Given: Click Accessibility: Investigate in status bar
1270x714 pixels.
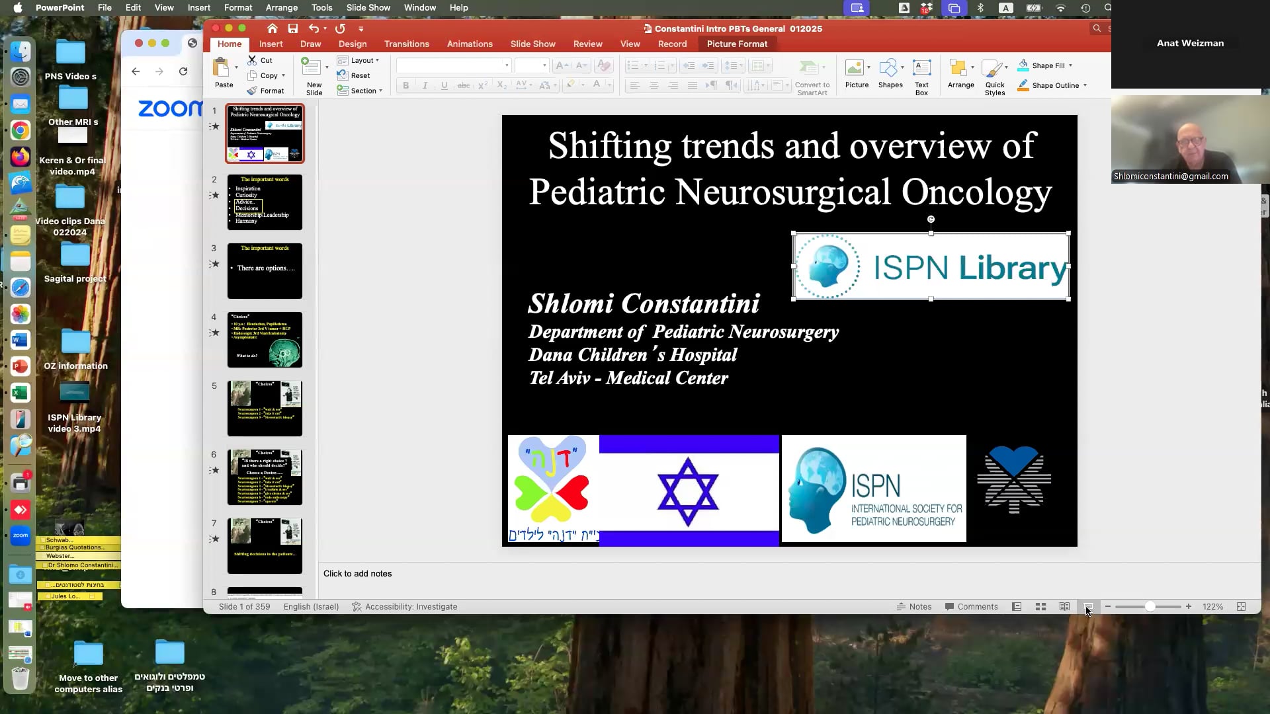Looking at the screenshot, I should 404,607.
